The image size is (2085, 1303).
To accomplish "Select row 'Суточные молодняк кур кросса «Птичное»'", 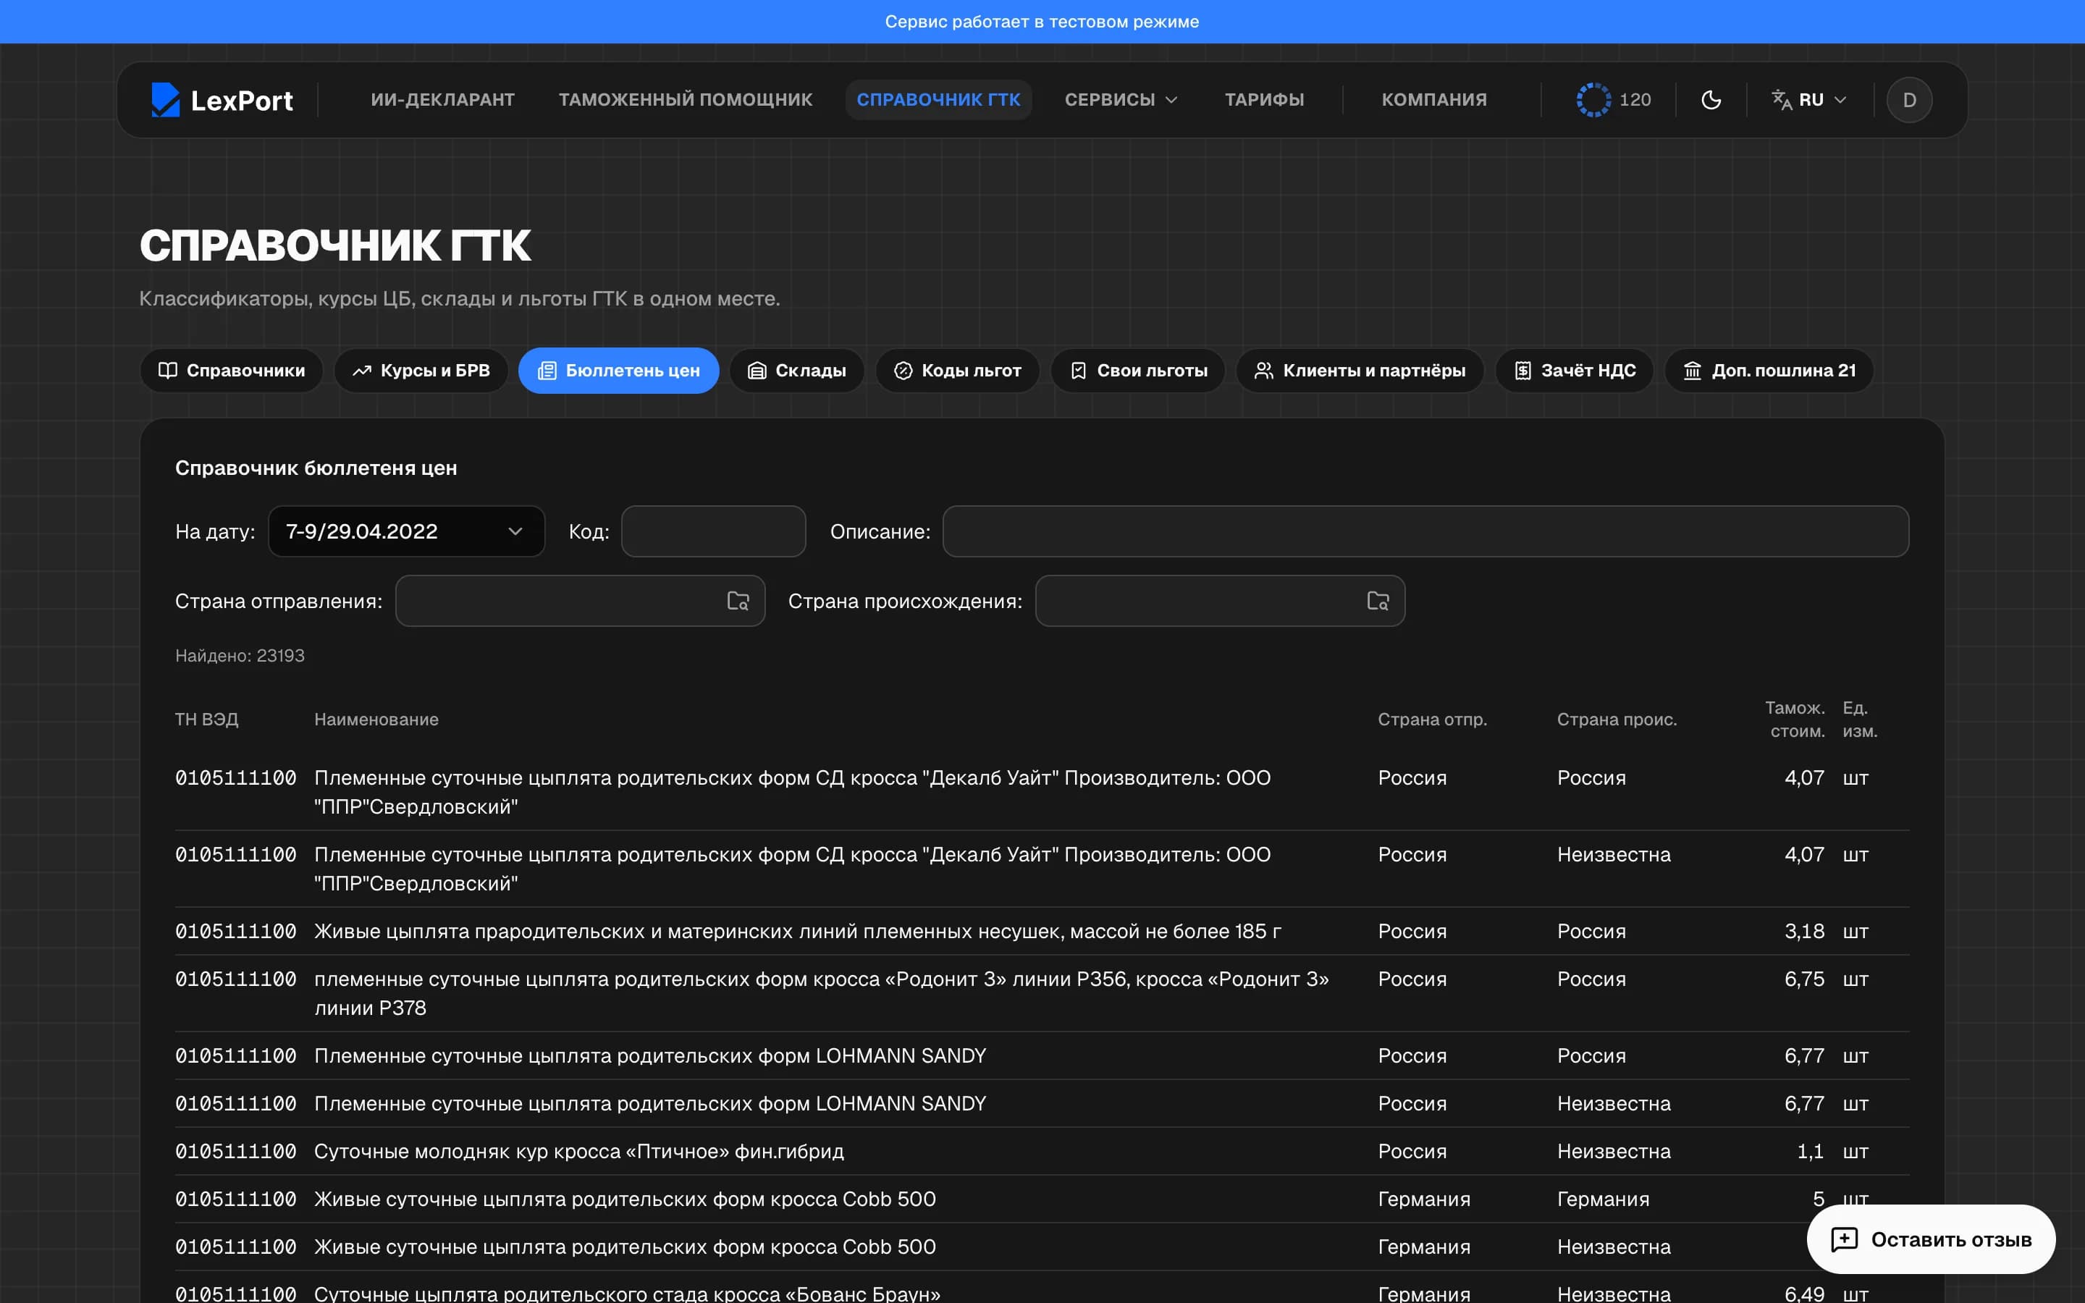I will click(1042, 1151).
